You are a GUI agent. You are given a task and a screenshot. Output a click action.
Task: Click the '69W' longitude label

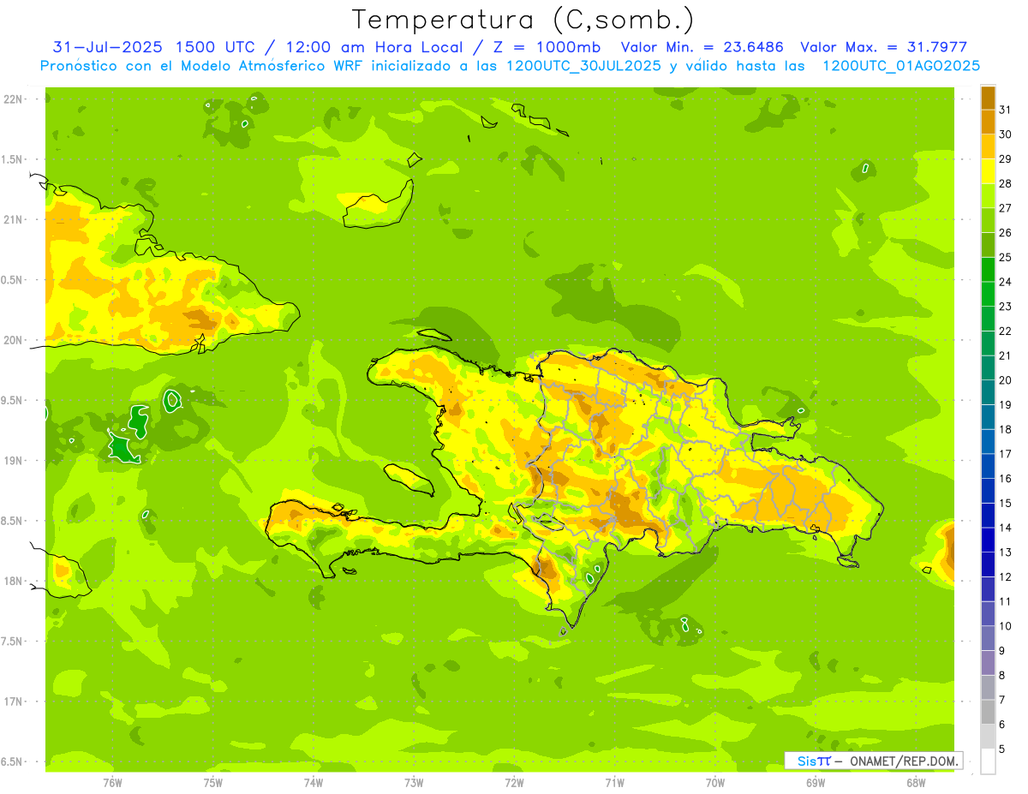coord(816,783)
